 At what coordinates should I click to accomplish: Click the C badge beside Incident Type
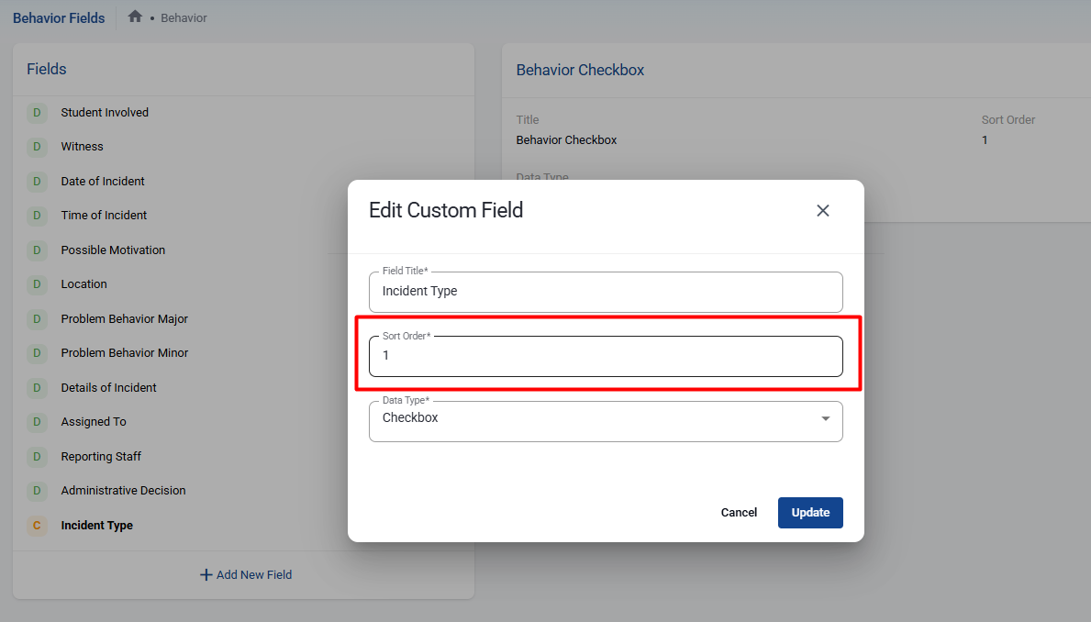(x=37, y=526)
